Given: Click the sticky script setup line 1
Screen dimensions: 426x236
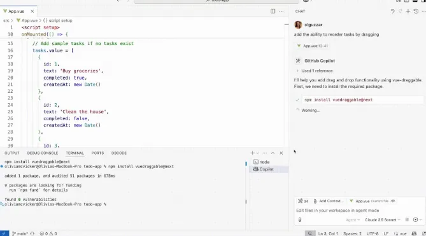Looking at the screenshot, I should [41, 27].
